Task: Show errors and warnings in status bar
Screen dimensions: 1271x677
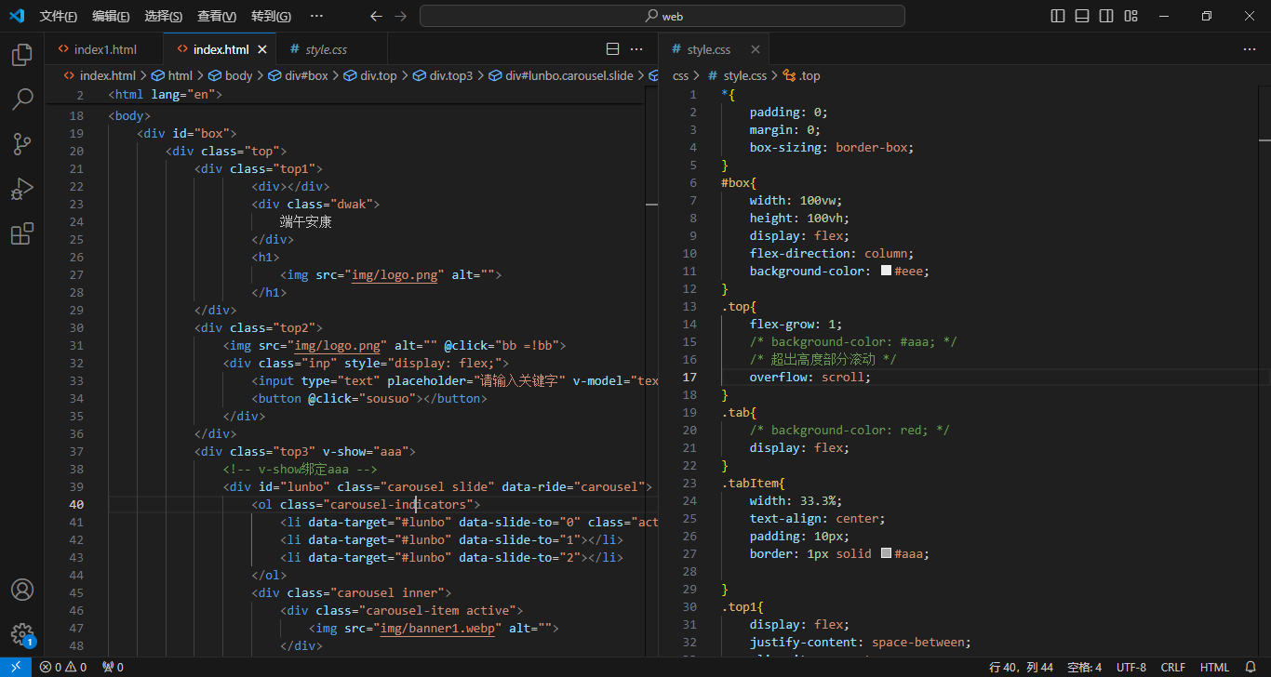Action: click(62, 667)
